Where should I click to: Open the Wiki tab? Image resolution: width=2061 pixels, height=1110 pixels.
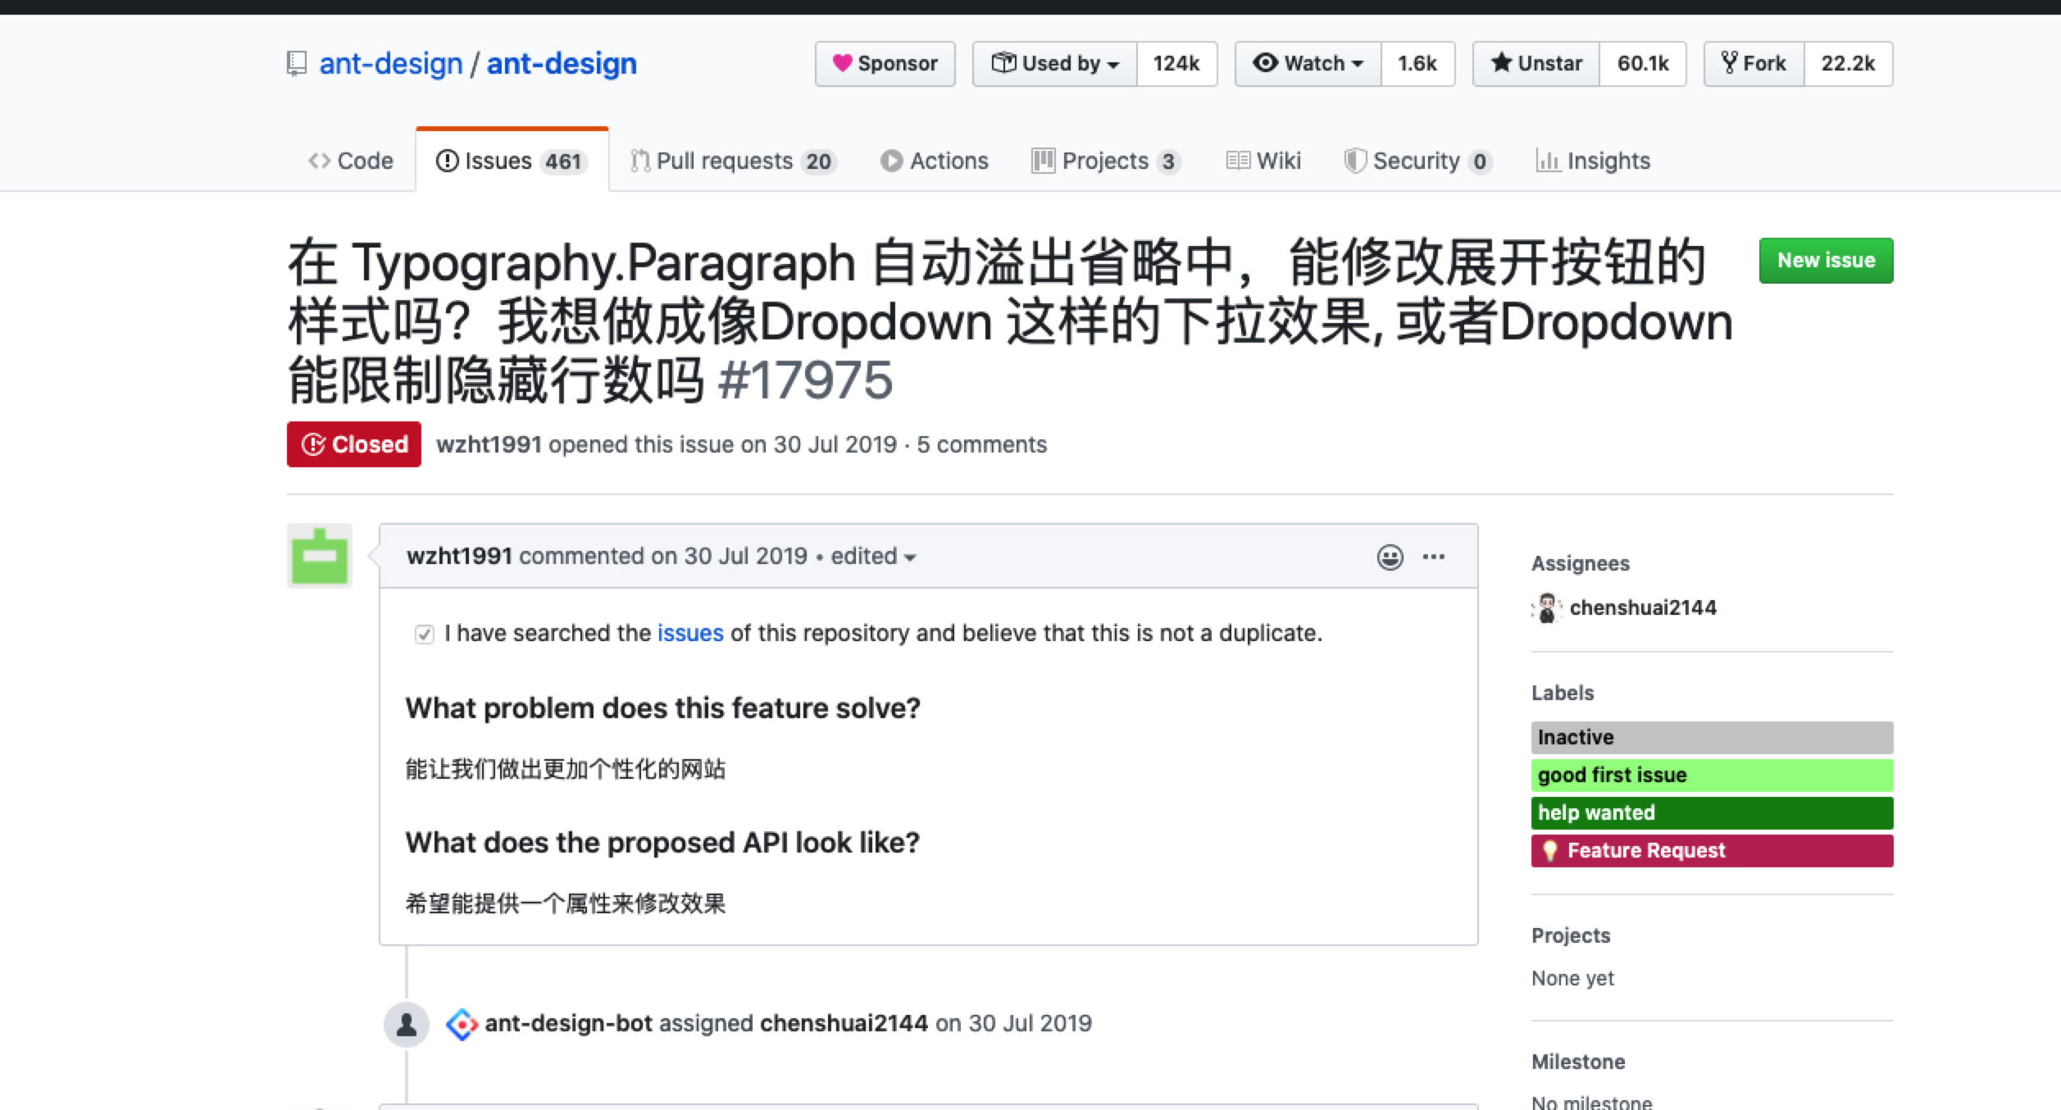point(1263,161)
